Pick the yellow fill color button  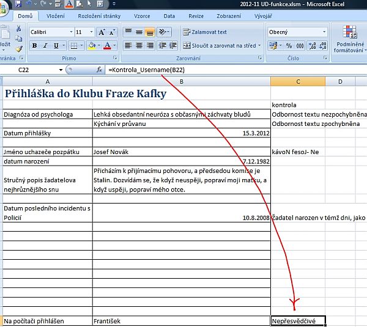(92, 45)
